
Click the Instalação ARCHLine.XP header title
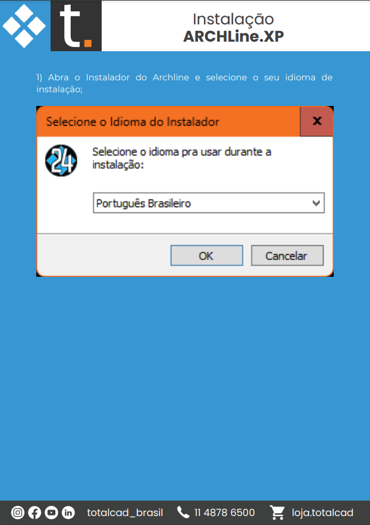[x=234, y=28]
